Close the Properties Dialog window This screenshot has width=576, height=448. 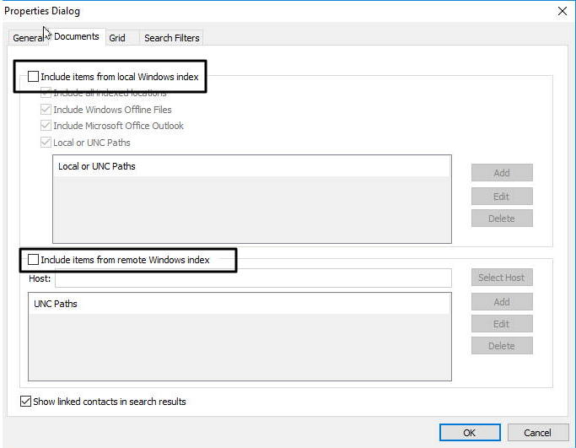562,11
